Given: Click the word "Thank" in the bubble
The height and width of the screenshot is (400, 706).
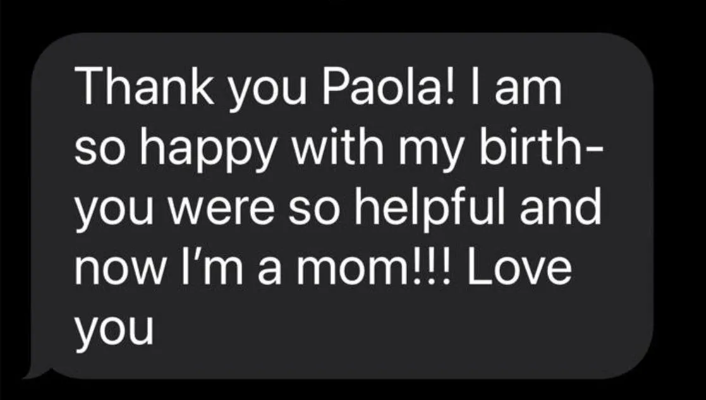Looking at the screenshot, I should [145, 87].
